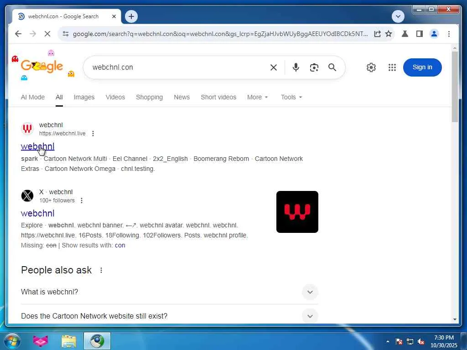
Task: Open Google apps grid
Action: coord(392,67)
